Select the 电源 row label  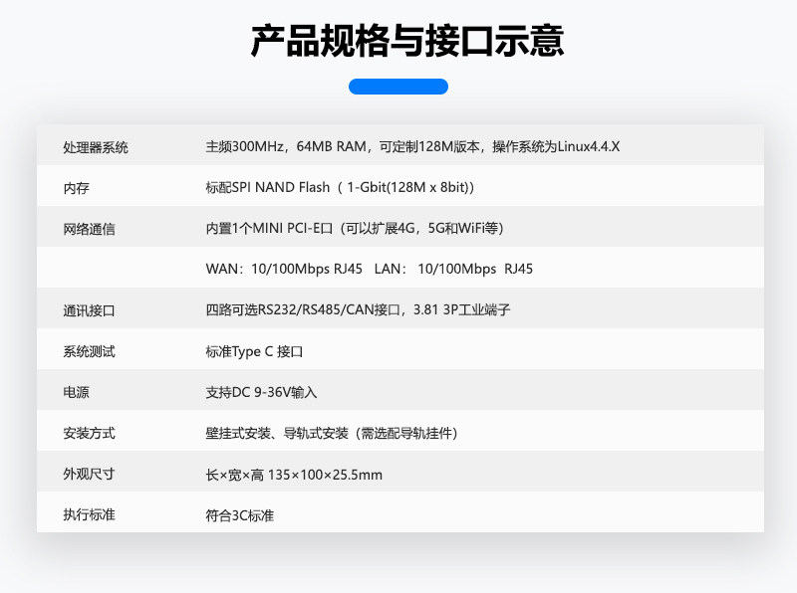point(76,392)
